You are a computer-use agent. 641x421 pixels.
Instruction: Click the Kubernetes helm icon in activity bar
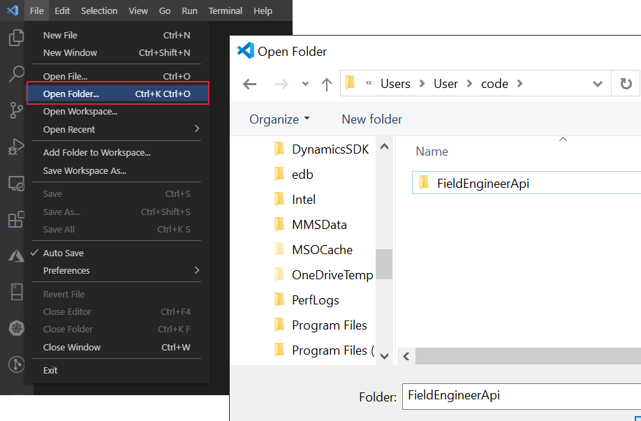click(16, 328)
